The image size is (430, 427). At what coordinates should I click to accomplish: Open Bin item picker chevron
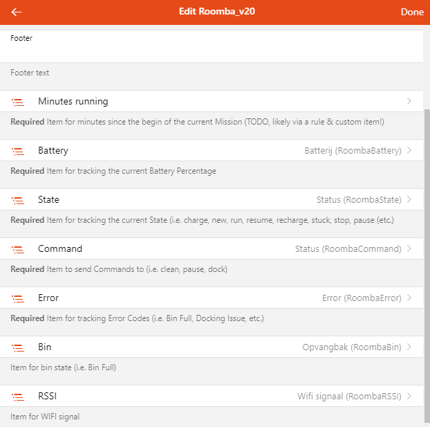tap(409, 347)
